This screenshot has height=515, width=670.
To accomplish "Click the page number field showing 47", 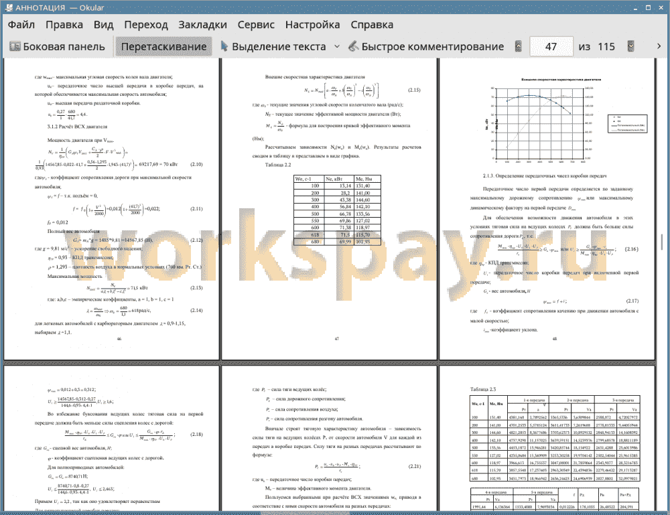I will click(x=551, y=46).
